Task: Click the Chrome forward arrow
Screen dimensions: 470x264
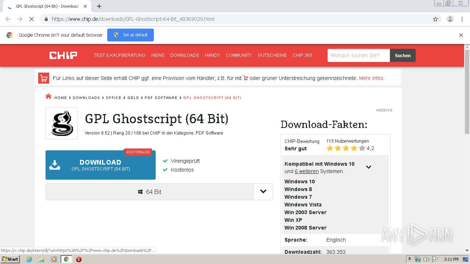Action: pos(20,19)
